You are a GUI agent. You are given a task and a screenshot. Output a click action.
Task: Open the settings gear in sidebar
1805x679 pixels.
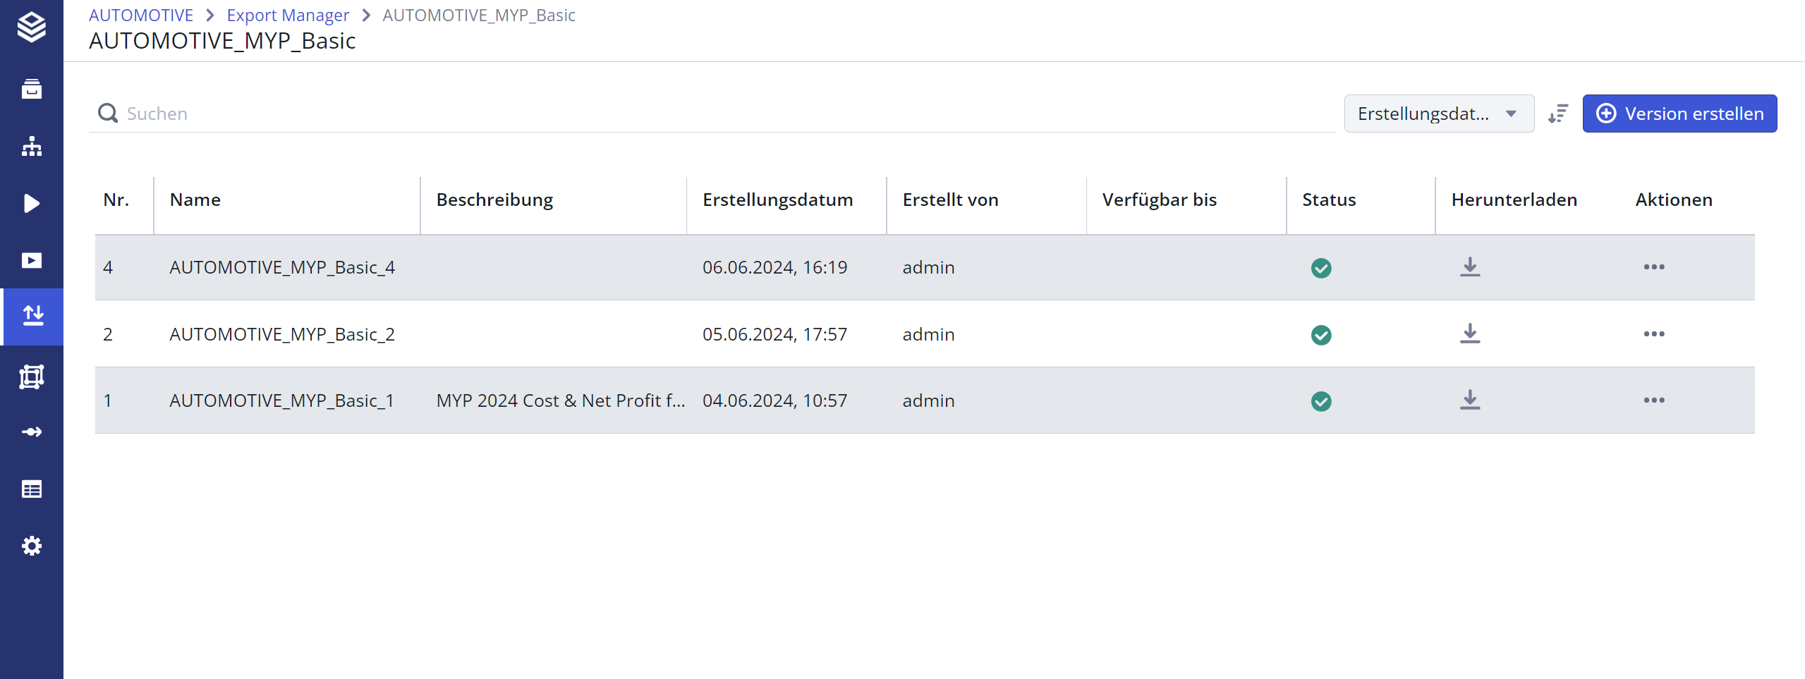(x=32, y=546)
